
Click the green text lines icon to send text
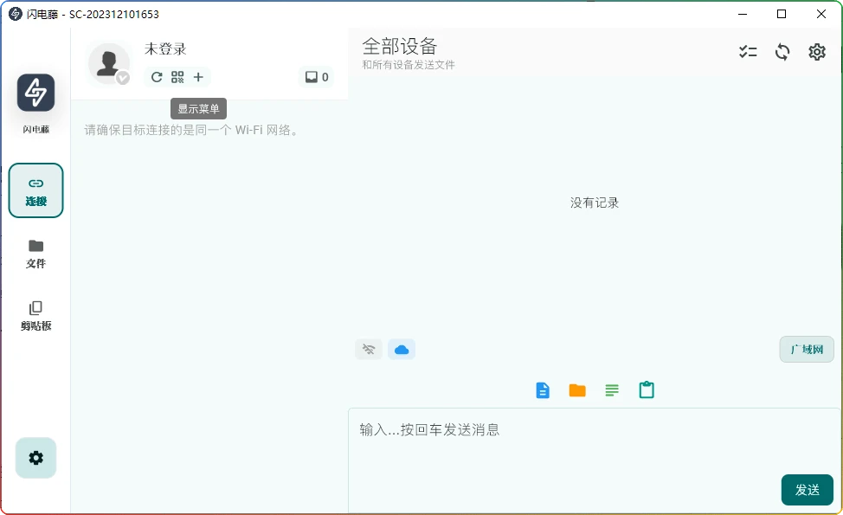(x=612, y=389)
